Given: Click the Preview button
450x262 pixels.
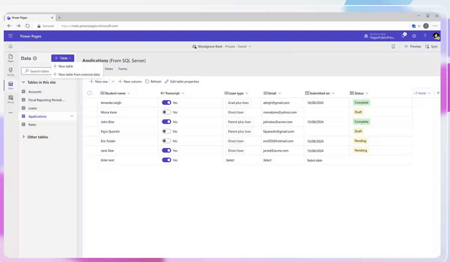Looking at the screenshot, I should (x=412, y=46).
